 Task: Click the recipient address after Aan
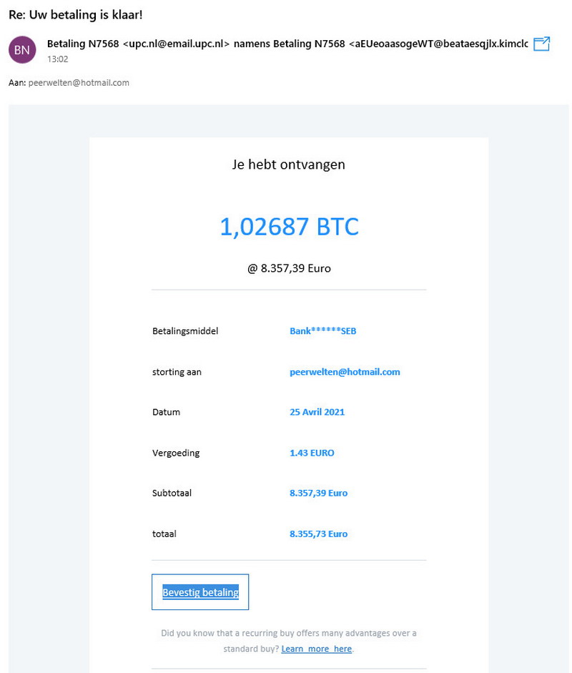click(79, 83)
